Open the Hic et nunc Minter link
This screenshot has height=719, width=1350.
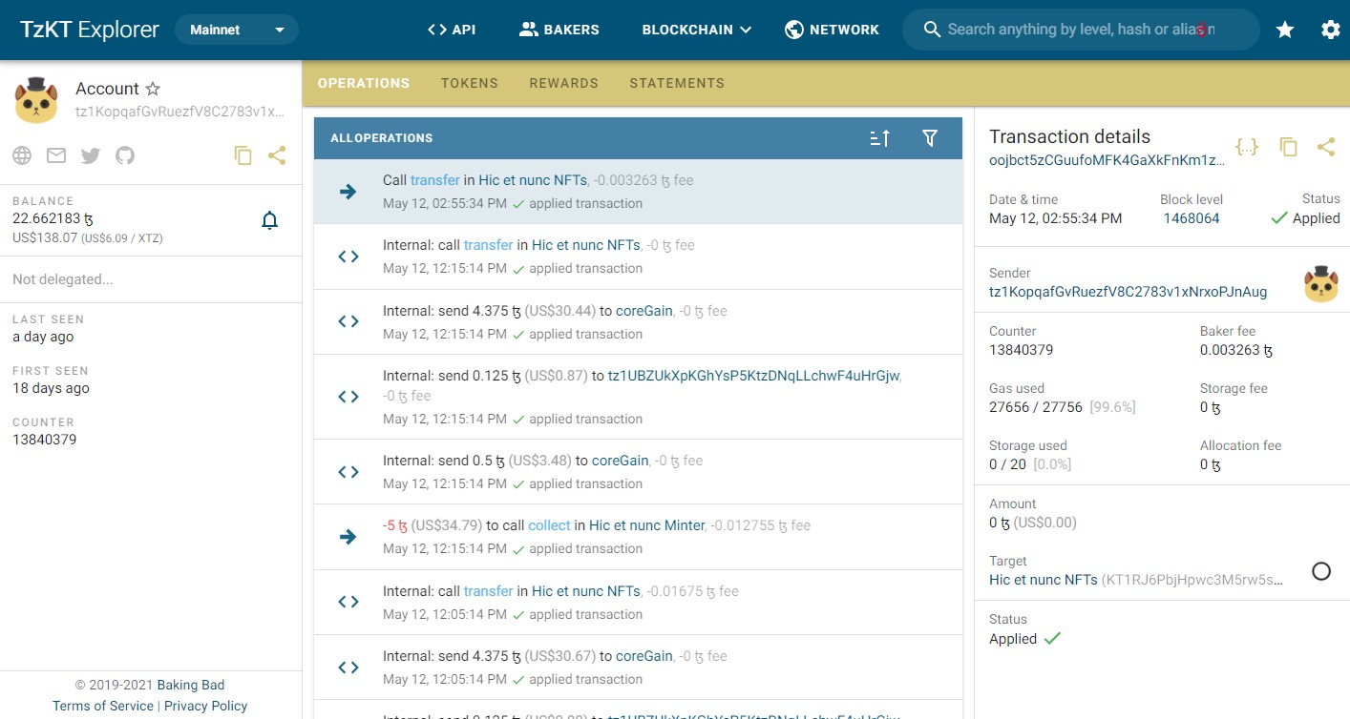point(647,525)
